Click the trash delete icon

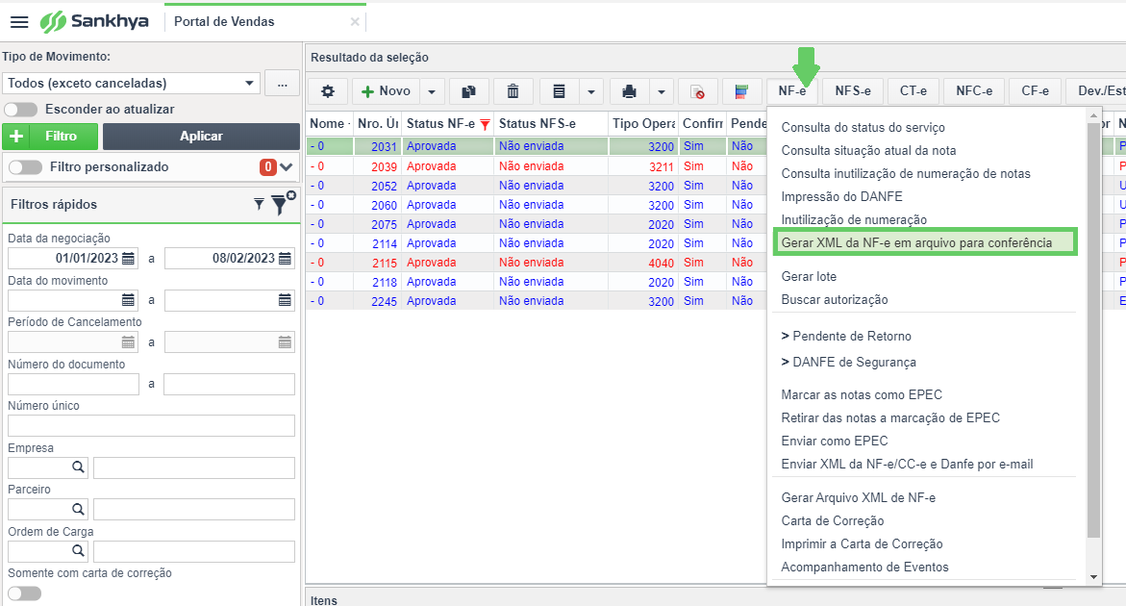tap(513, 91)
